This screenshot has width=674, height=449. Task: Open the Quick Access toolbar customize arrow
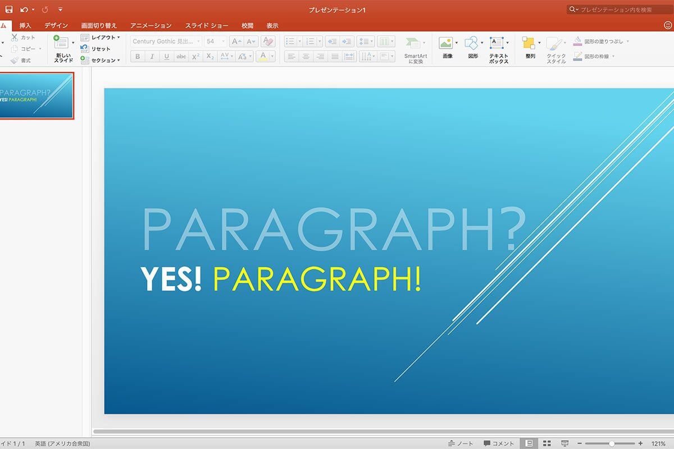point(60,10)
